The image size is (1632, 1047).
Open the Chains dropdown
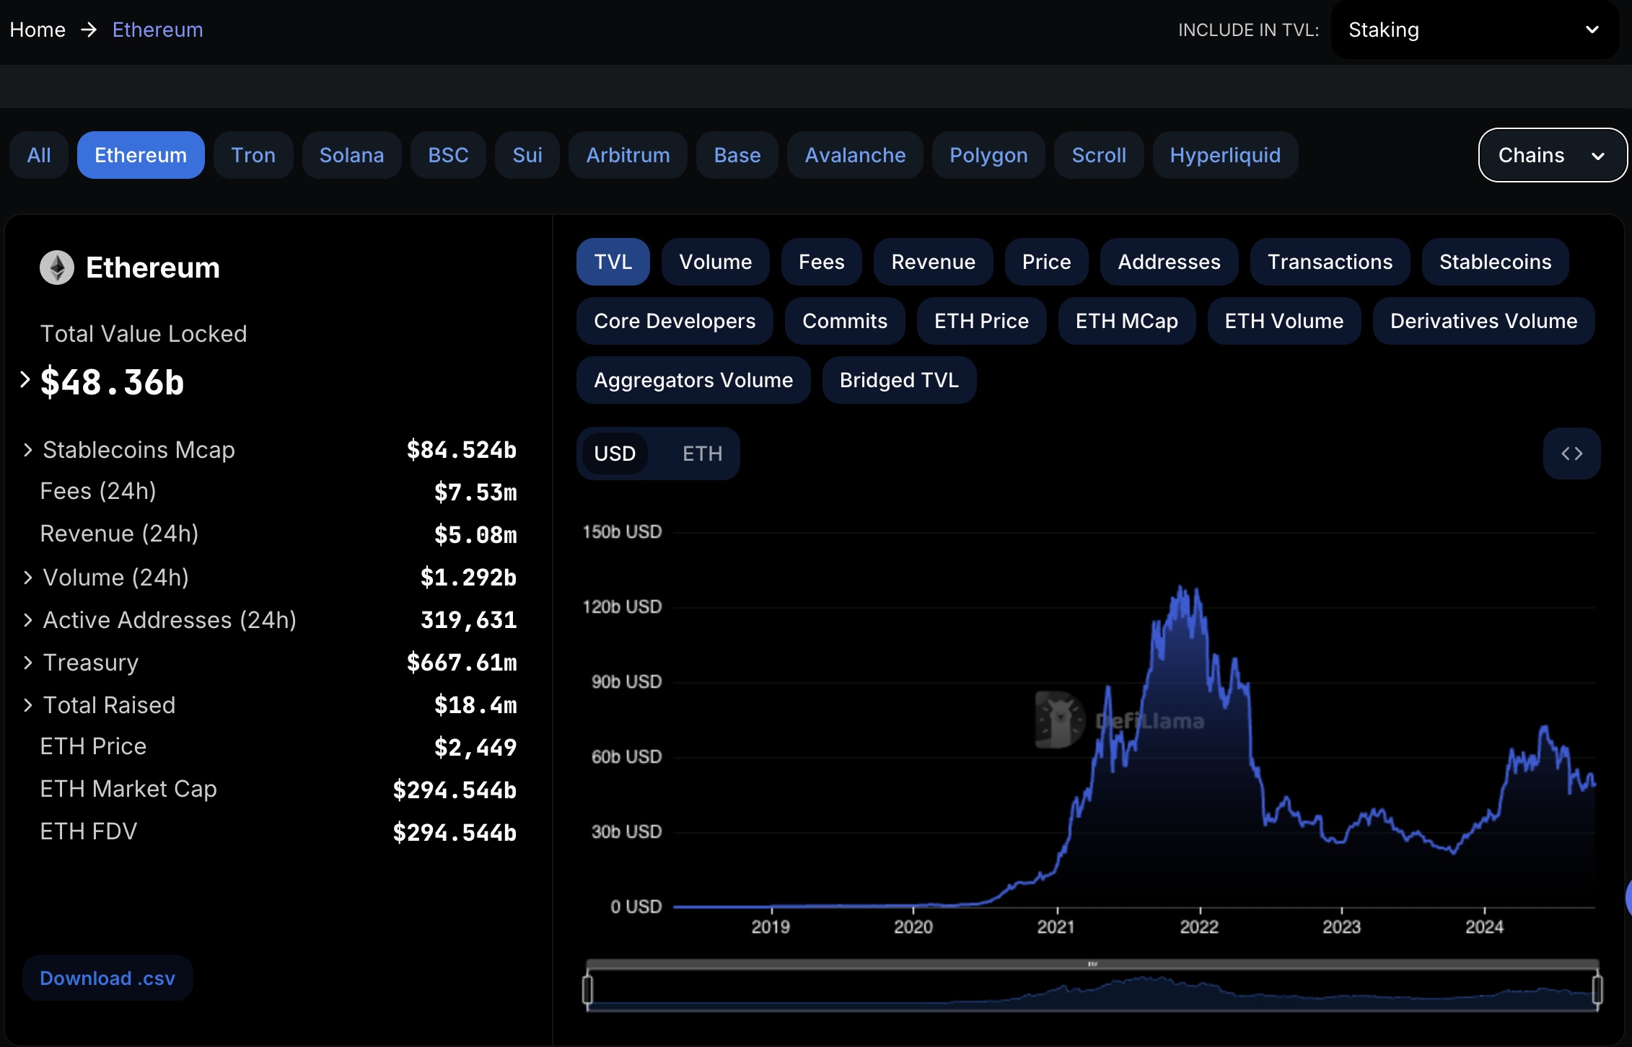[1552, 155]
